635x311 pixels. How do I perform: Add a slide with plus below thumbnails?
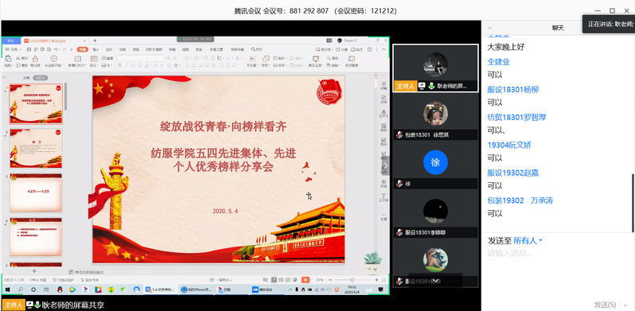[34, 271]
